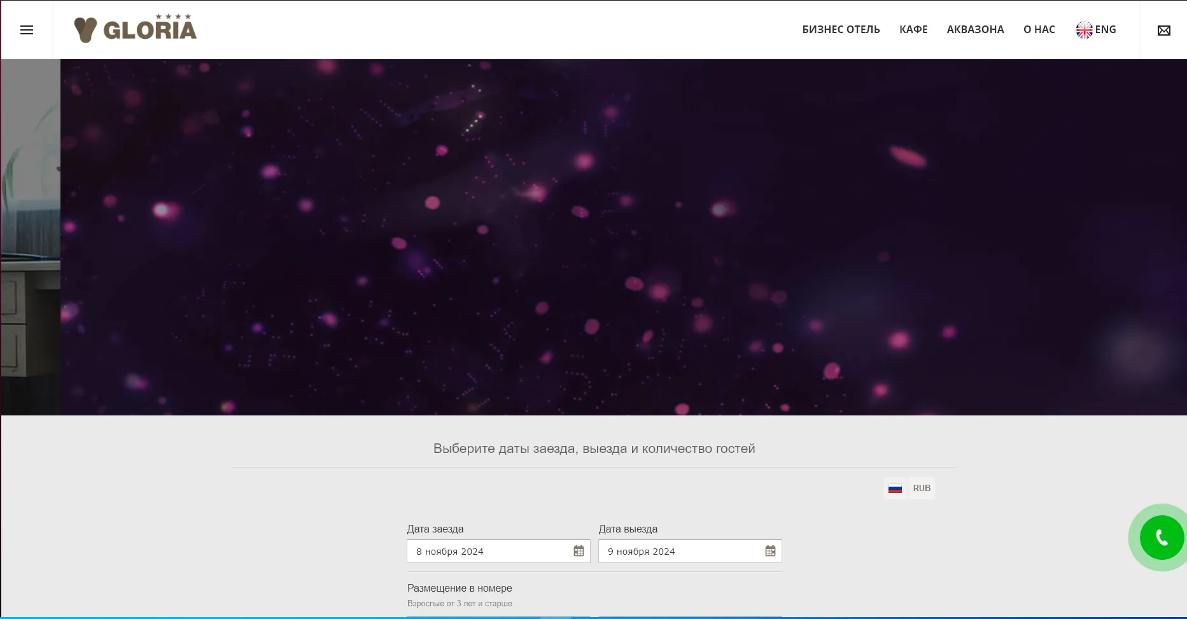Image resolution: width=1187 pixels, height=619 pixels.
Task: Open the БИЗНЕС ОТЕЛЬ menu item
Action: tap(841, 30)
